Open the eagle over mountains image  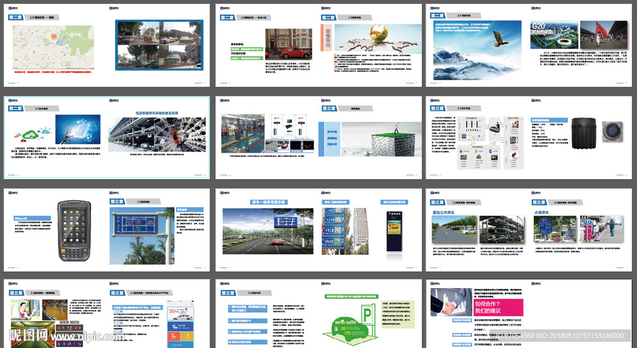(477, 50)
